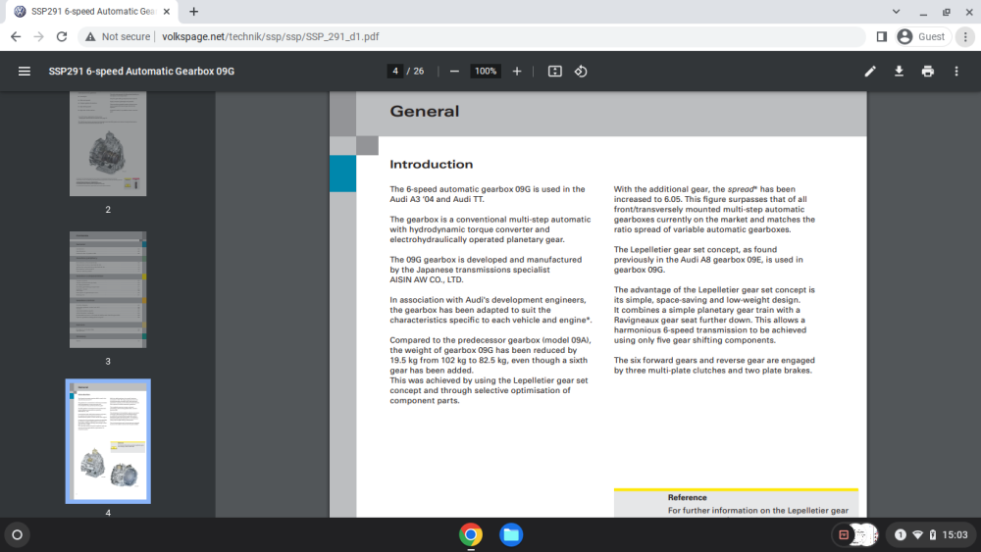Select page 2 thumbnail
The width and height of the screenshot is (981, 552).
(x=108, y=144)
